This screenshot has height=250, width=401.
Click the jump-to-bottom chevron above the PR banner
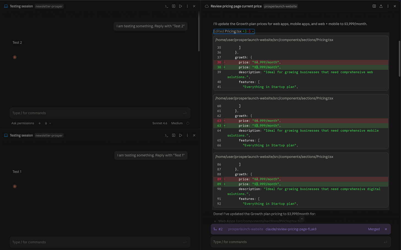click(302, 219)
